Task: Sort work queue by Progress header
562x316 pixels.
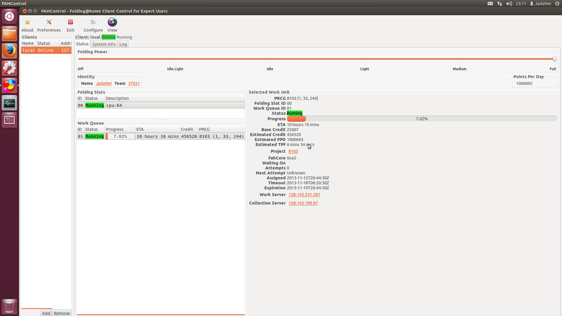Action: click(x=120, y=129)
